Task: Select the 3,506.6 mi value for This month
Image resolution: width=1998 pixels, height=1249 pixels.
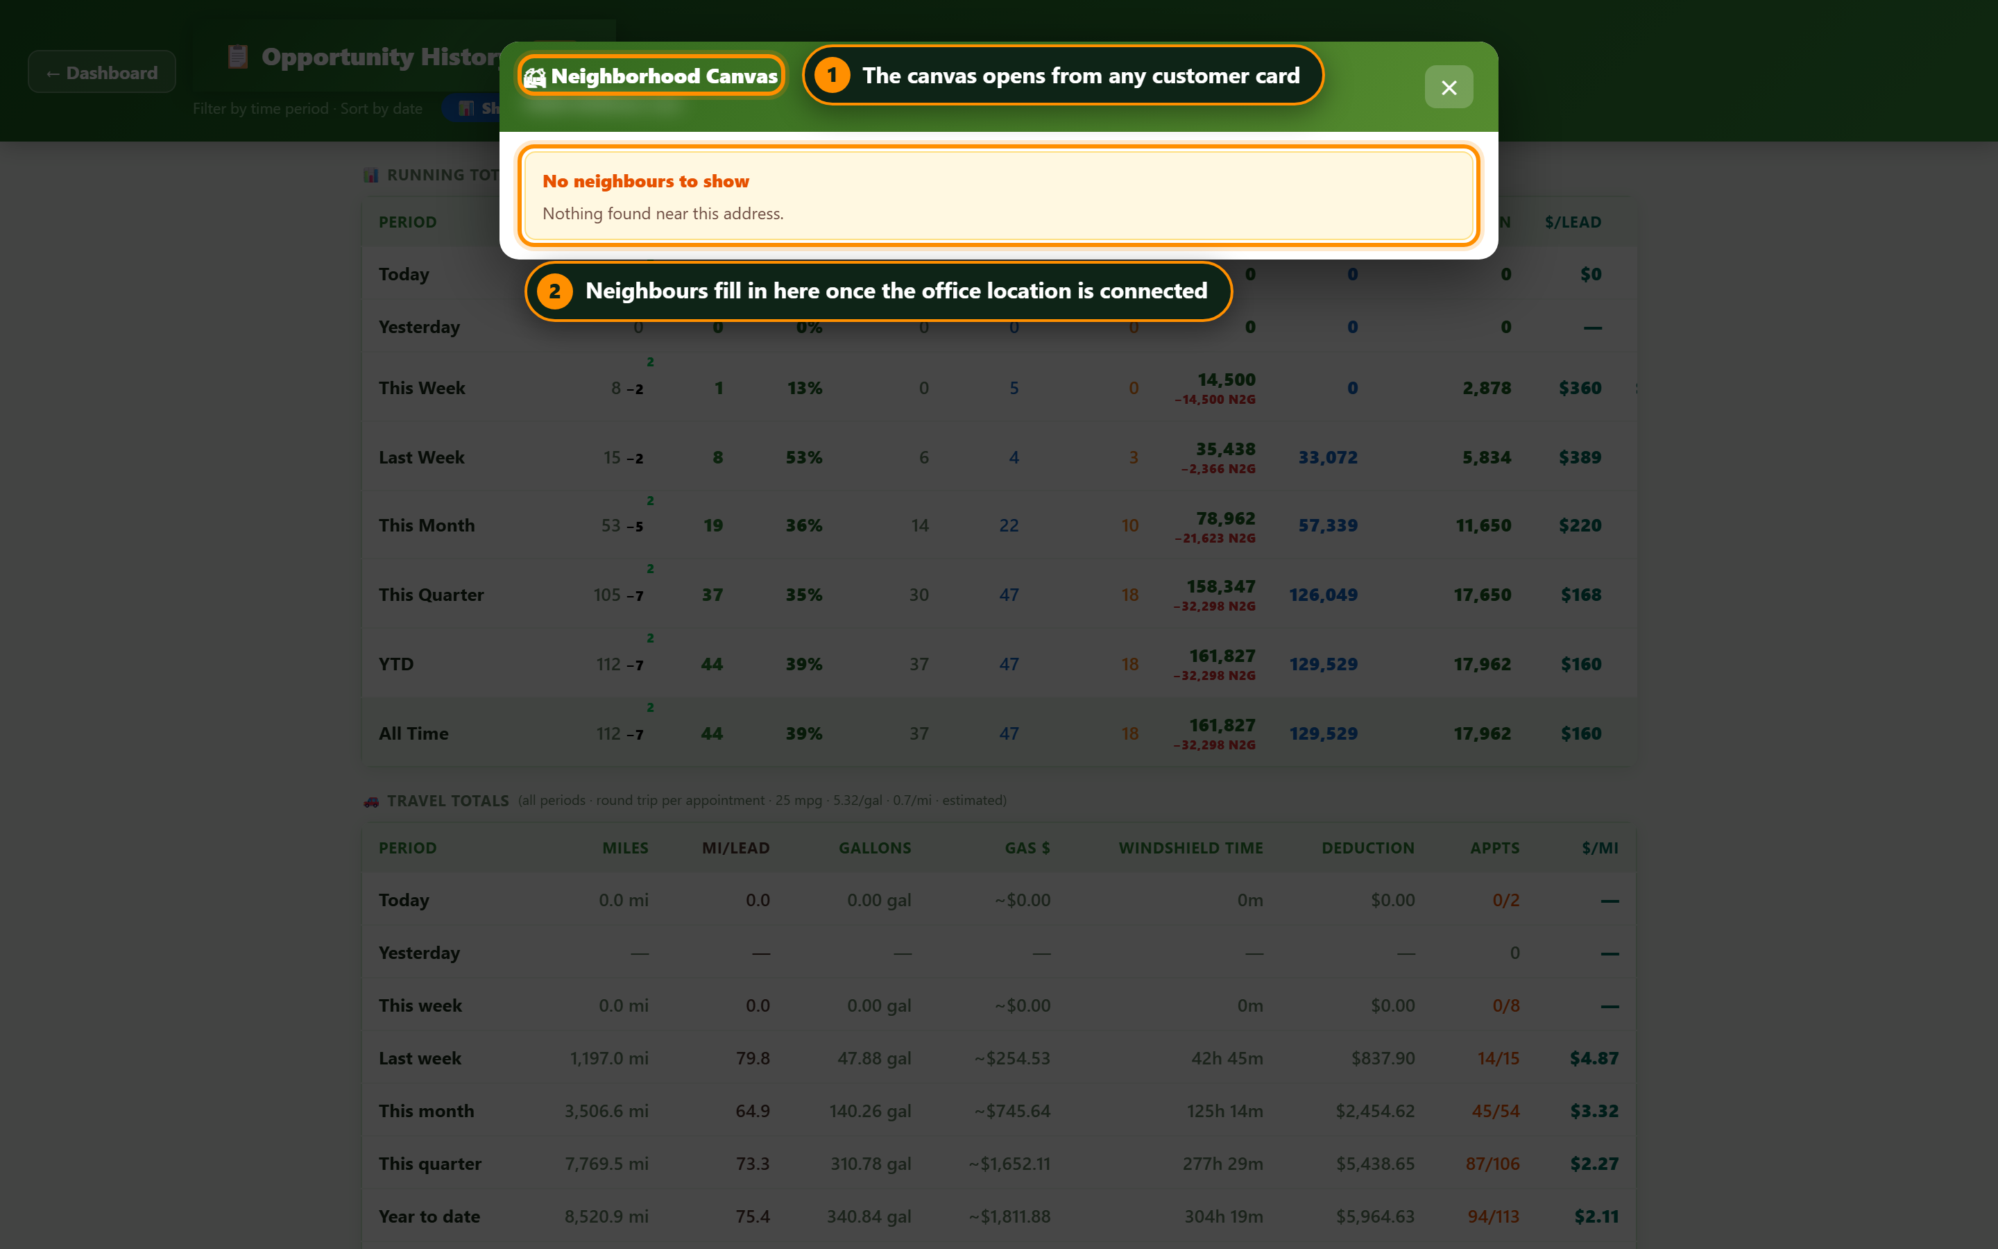Action: tap(606, 1110)
